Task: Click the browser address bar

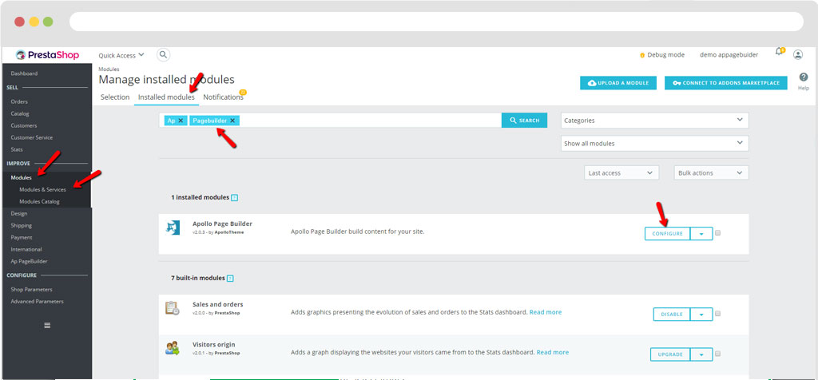Action: pos(436,22)
